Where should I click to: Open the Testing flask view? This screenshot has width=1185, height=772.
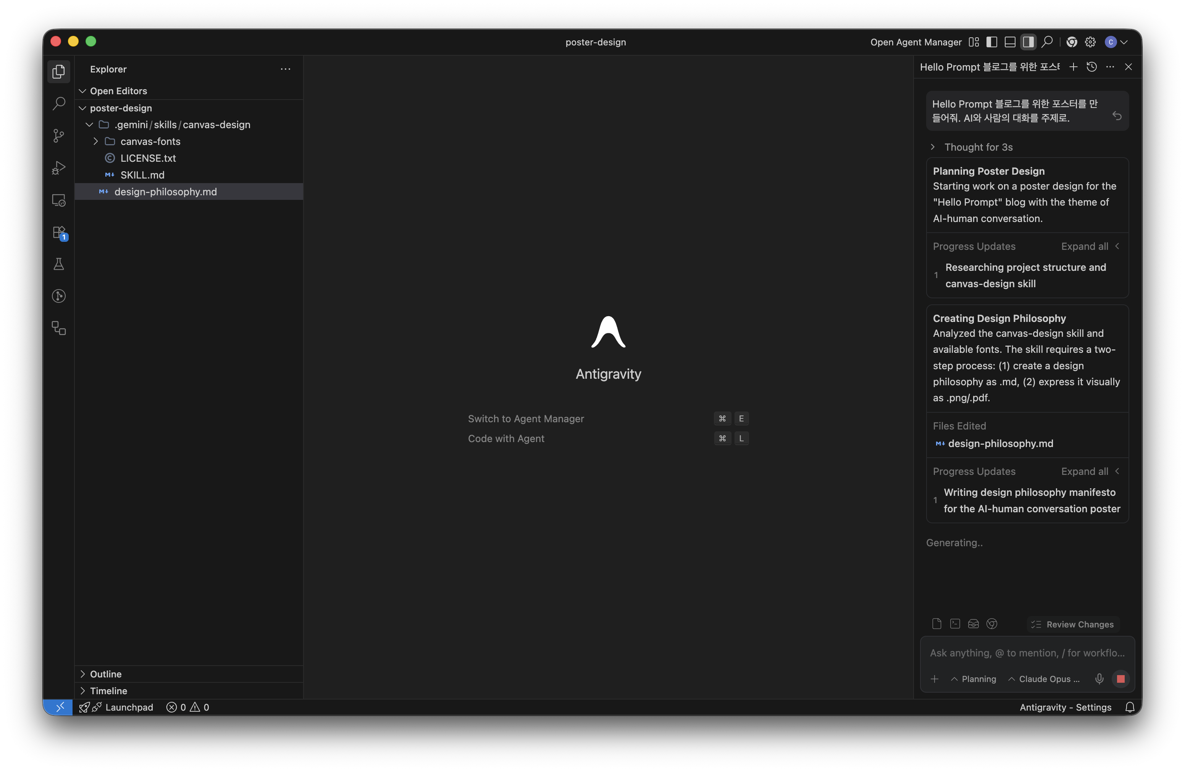pyautogui.click(x=59, y=264)
